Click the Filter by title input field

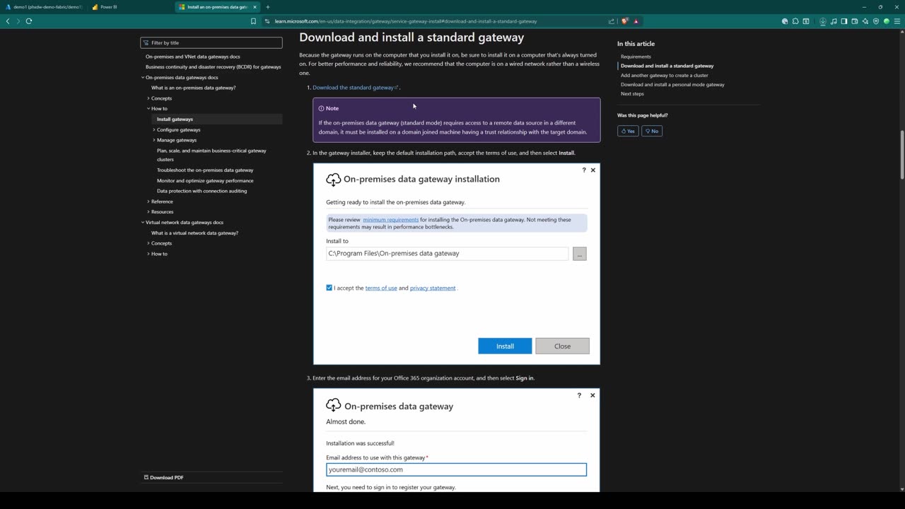pos(212,43)
